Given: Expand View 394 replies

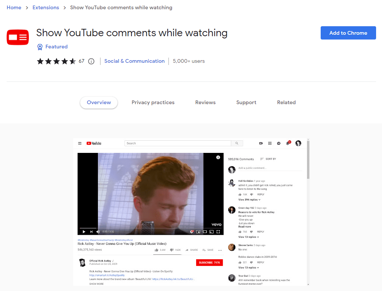Looking at the screenshot, I should coord(249,200).
